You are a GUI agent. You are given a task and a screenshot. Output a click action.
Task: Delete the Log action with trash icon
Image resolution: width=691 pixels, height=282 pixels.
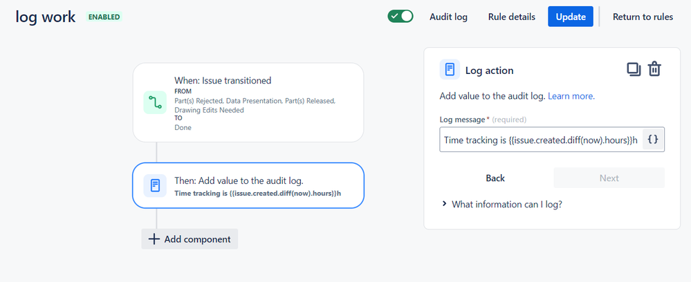tap(654, 70)
